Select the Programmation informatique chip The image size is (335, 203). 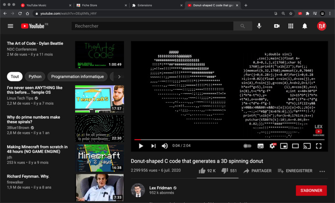(x=77, y=76)
